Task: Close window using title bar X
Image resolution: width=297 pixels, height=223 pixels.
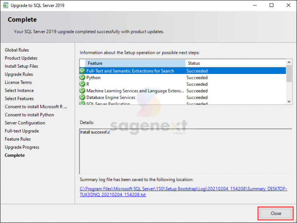Action: pyautogui.click(x=288, y=5)
